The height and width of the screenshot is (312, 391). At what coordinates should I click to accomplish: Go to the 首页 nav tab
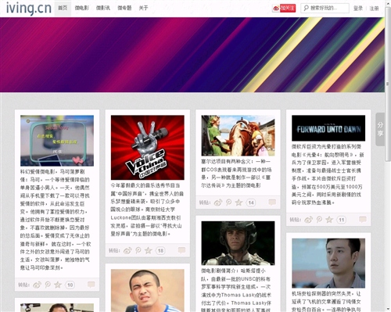(x=63, y=8)
